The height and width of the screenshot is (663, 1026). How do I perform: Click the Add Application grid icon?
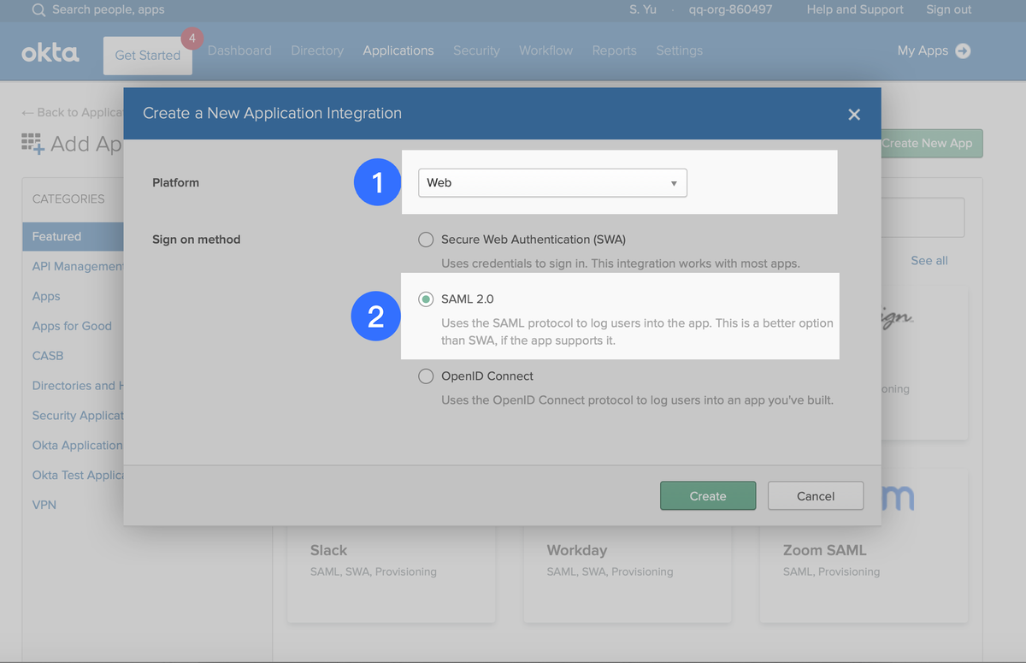32,144
